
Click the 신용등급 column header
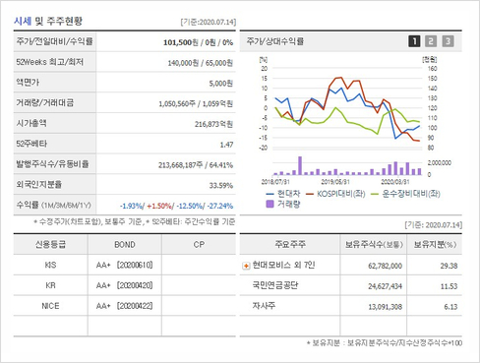point(50,245)
